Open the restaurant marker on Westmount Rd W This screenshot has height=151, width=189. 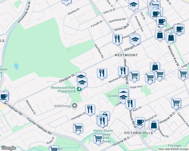tap(123, 72)
